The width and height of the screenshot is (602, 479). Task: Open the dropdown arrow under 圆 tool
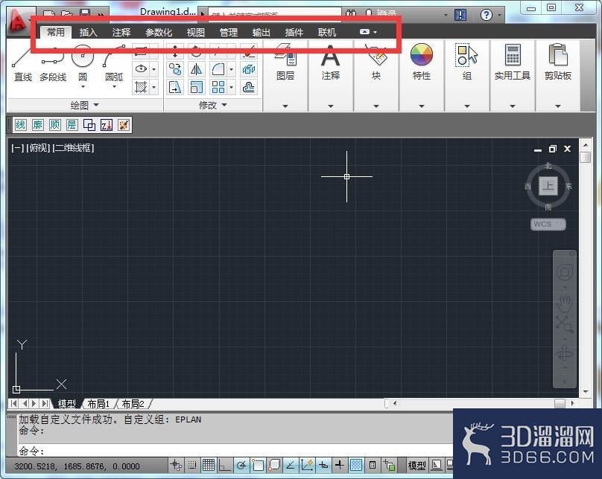point(83,87)
